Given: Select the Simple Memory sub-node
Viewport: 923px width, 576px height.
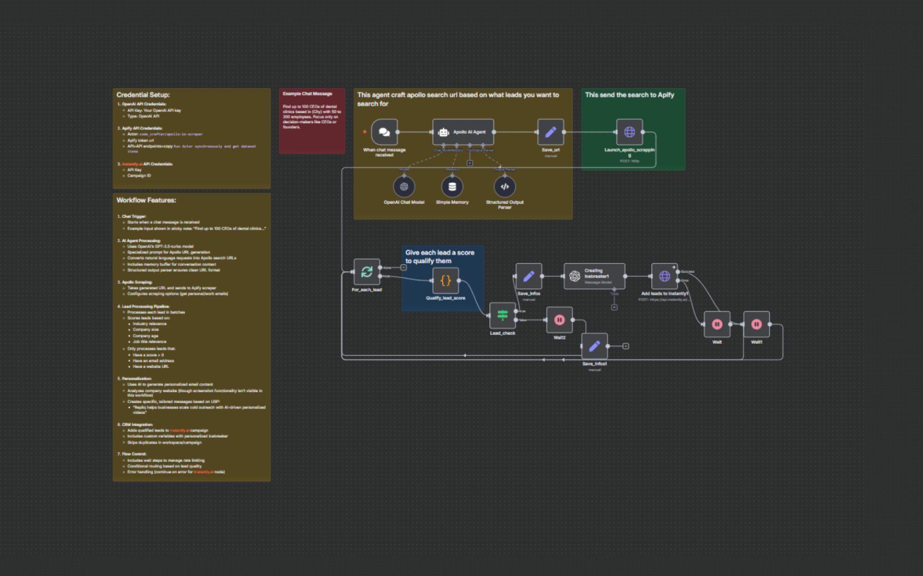Looking at the screenshot, I should click(452, 187).
